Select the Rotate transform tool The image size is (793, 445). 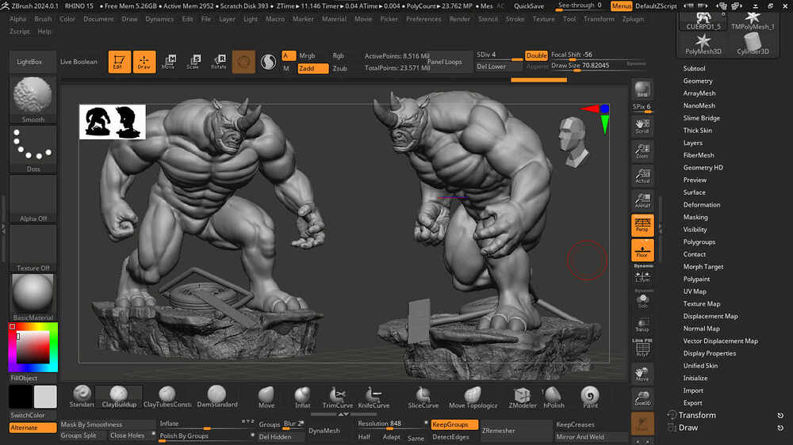219,62
